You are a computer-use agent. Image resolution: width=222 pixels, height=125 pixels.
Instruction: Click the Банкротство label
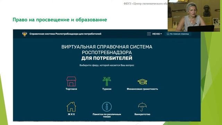tap(142, 114)
